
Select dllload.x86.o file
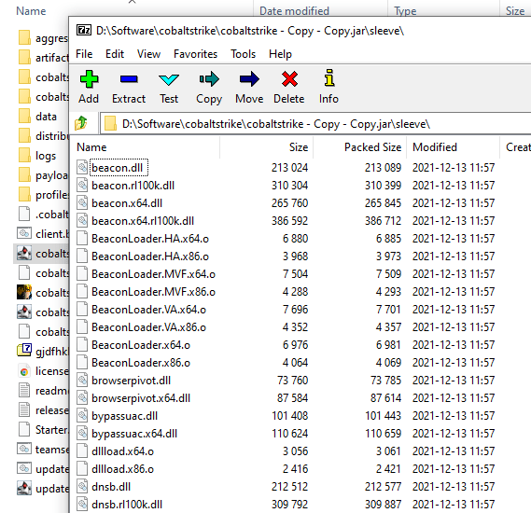pyautogui.click(x=122, y=469)
